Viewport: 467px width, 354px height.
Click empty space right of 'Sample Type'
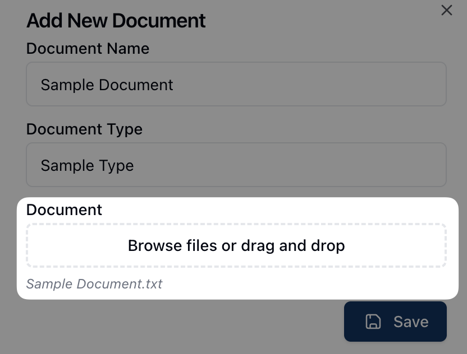point(292,166)
